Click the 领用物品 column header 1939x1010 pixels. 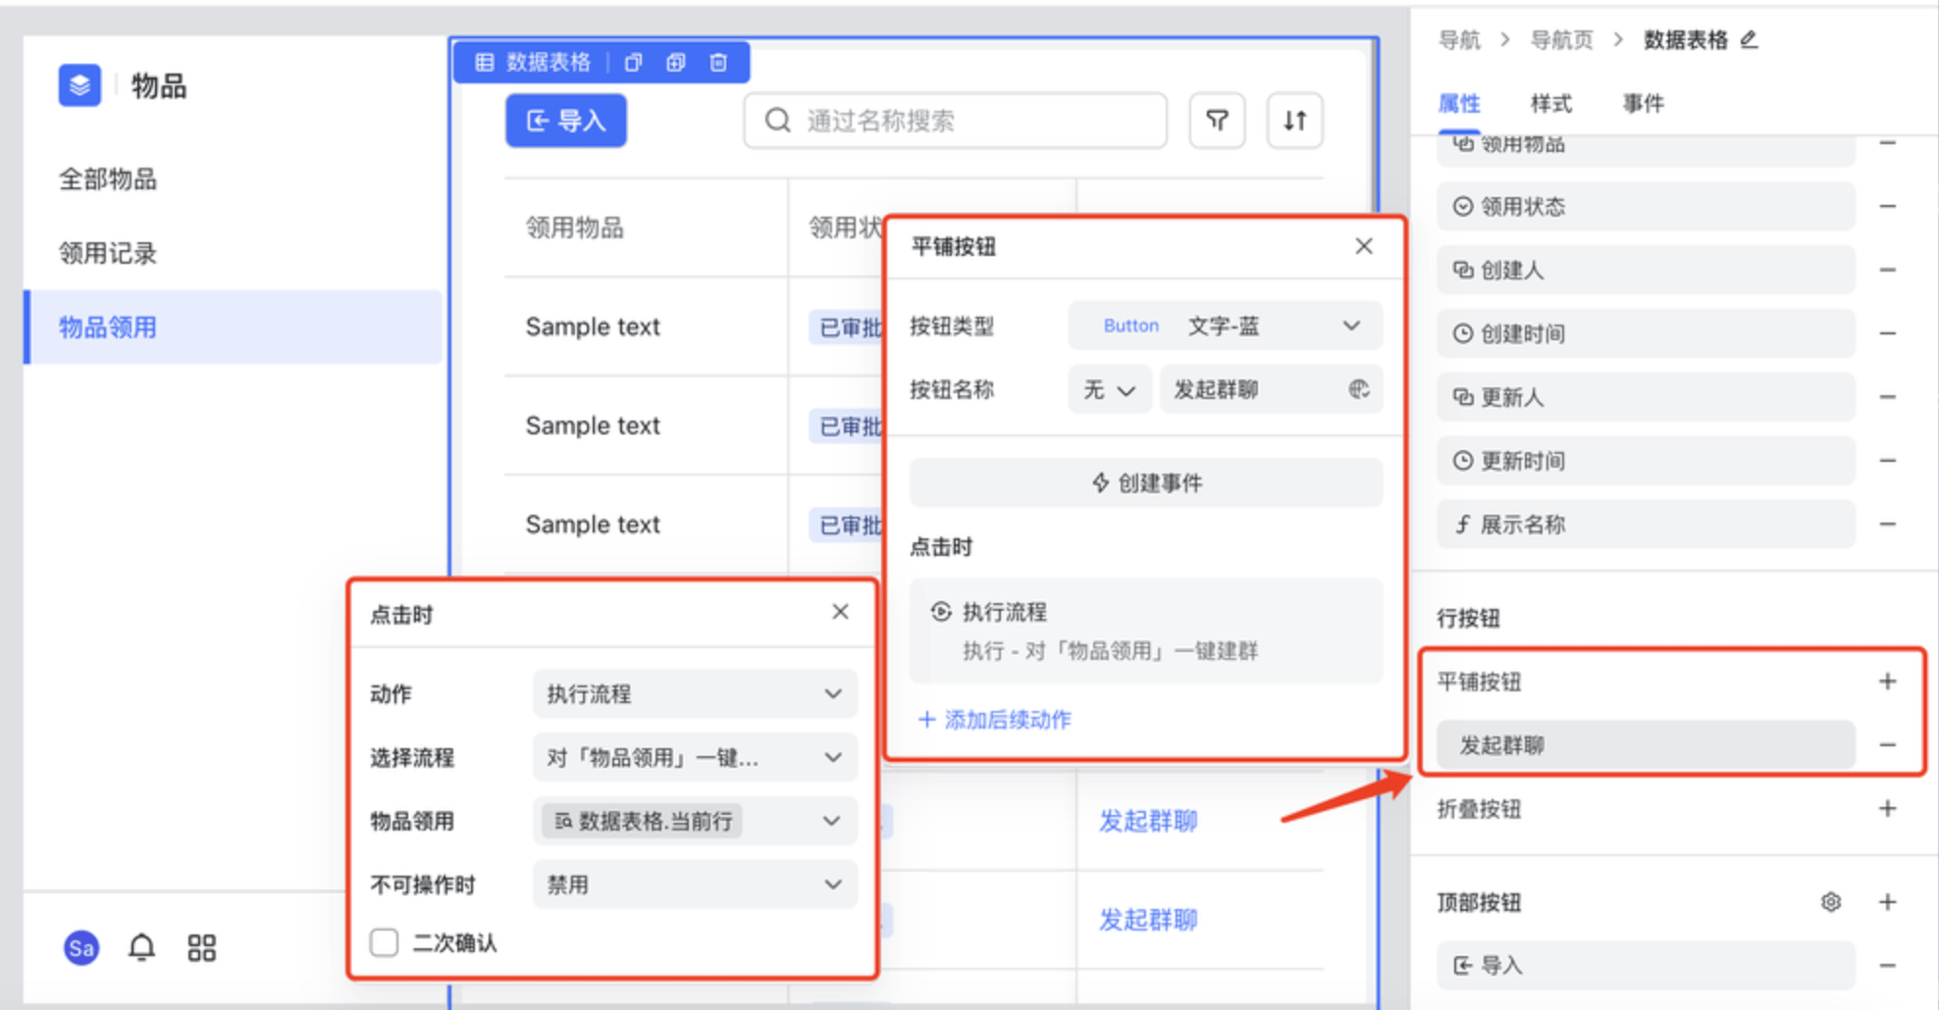[x=575, y=227]
